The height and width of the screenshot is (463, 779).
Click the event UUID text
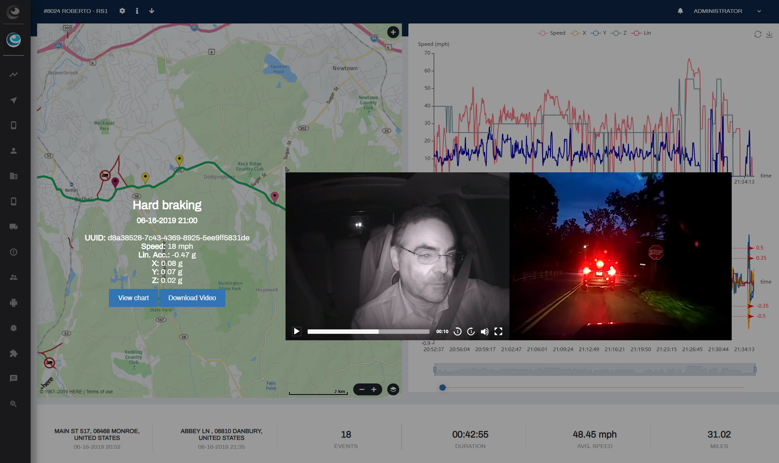[167, 238]
